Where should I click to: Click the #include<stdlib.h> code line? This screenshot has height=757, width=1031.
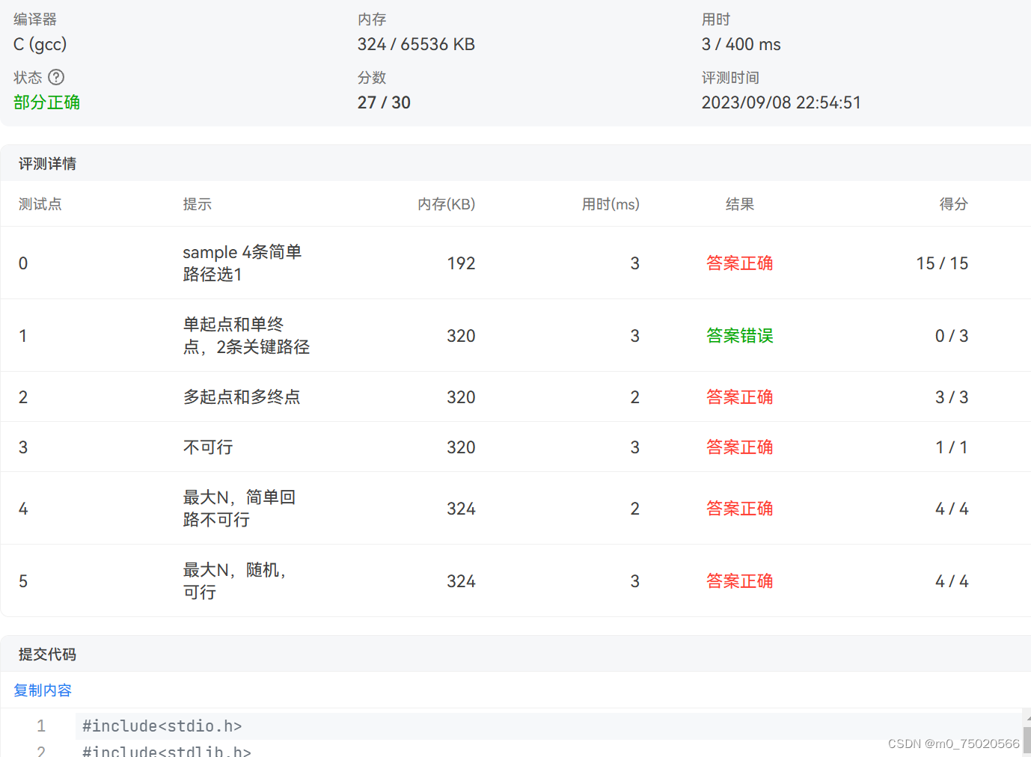166,750
